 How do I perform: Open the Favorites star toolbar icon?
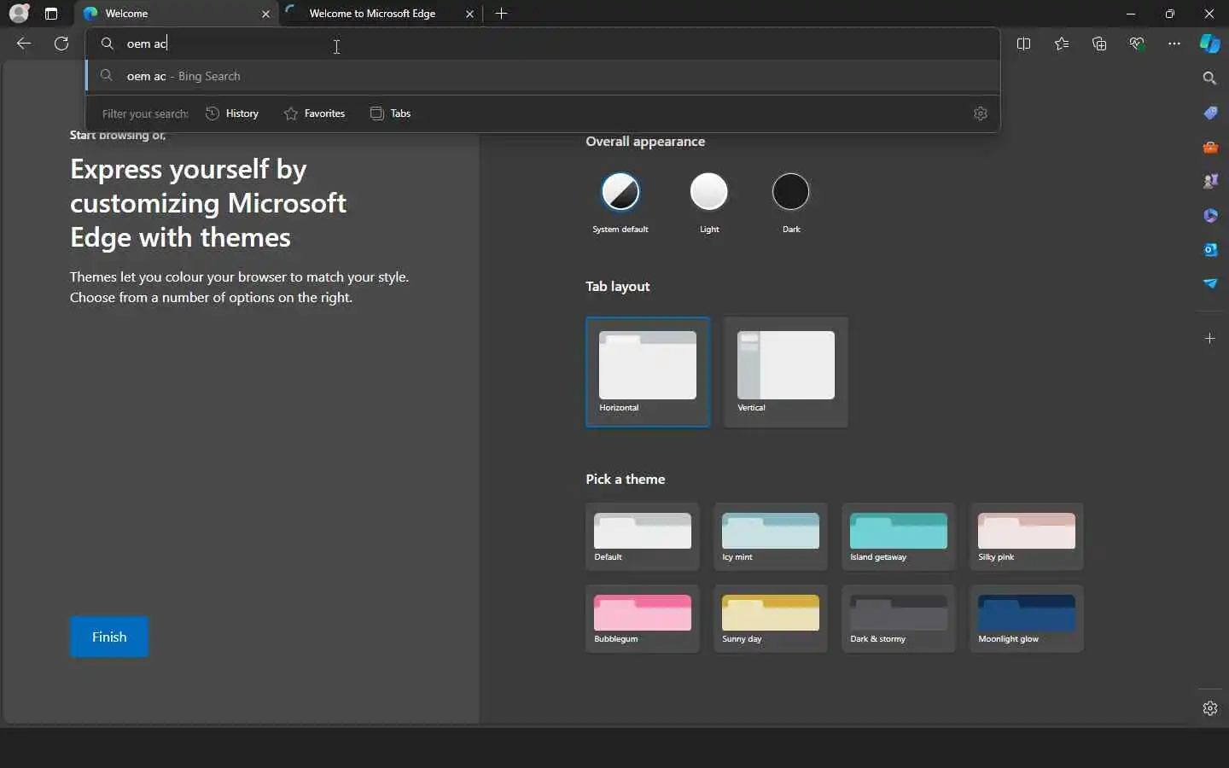(x=1062, y=44)
